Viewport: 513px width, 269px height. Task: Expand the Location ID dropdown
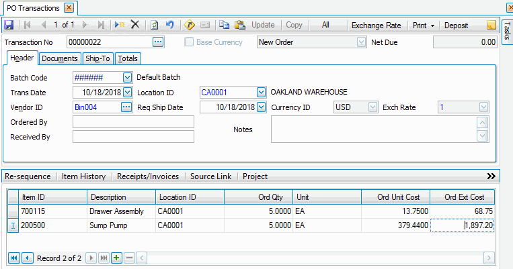point(261,92)
